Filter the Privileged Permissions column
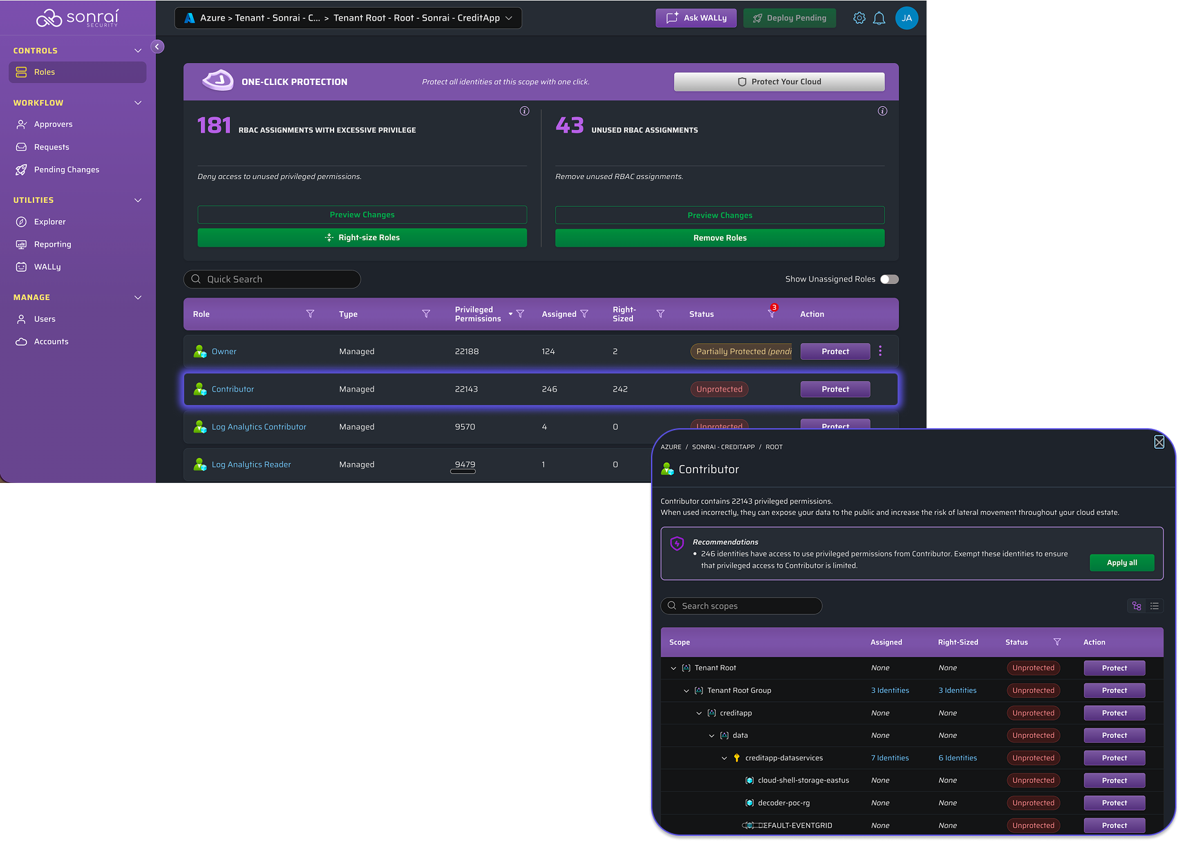Viewport: 1179px width, 841px height. pos(520,314)
